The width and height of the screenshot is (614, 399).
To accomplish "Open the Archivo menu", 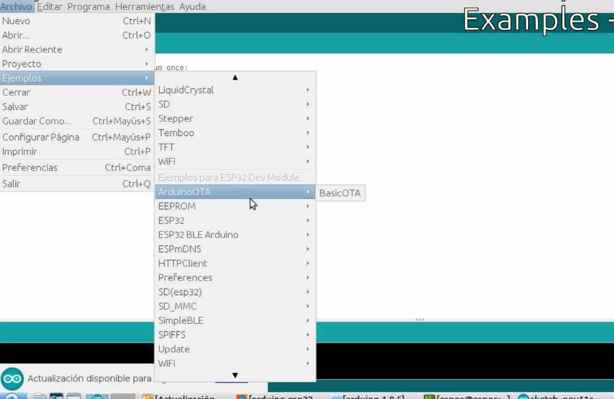I will [16, 7].
